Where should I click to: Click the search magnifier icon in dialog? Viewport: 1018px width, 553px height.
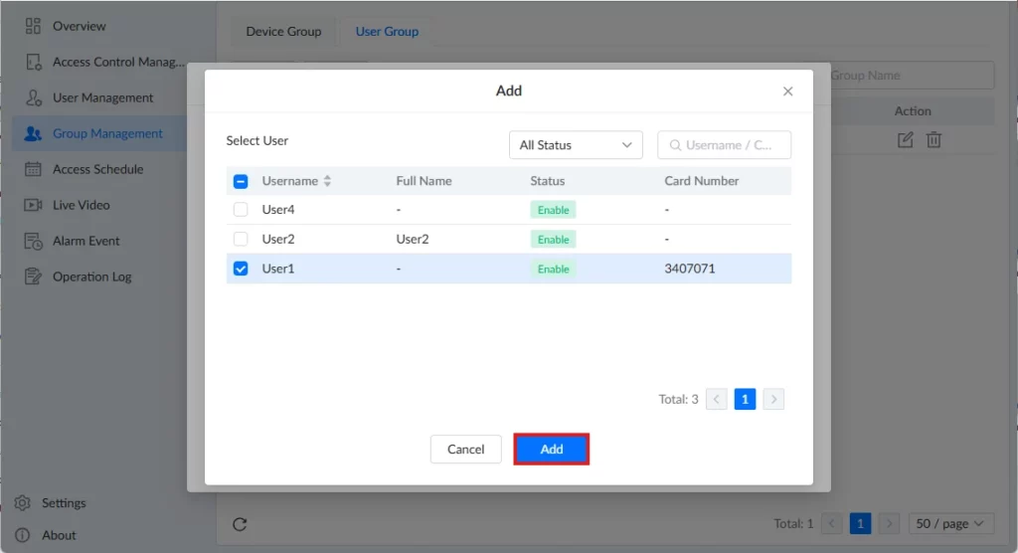pyautogui.click(x=675, y=145)
